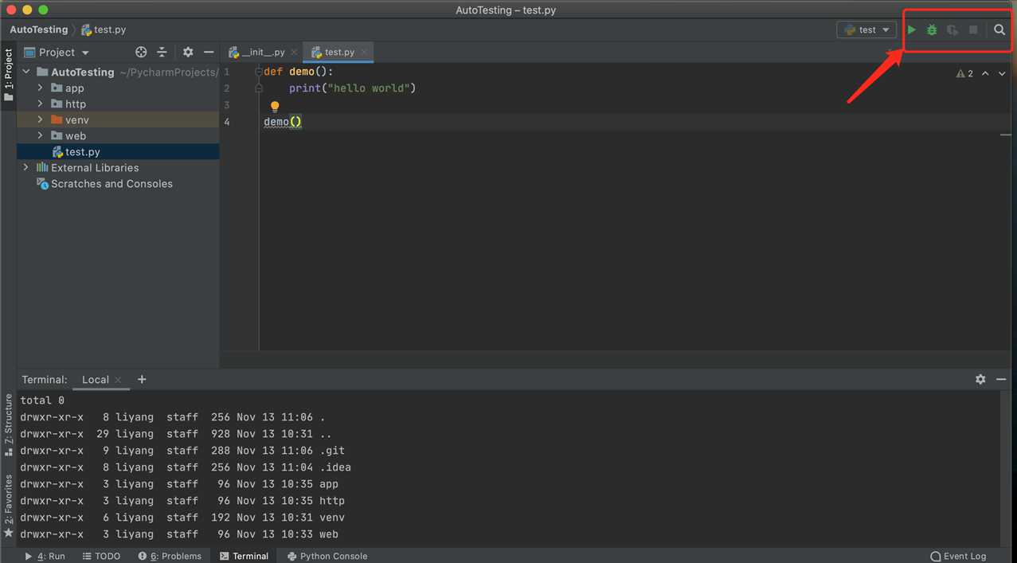Viewport: 1017px width, 563px height.
Task: Click AutoTesting in the breadcrumb bar
Action: coord(38,29)
